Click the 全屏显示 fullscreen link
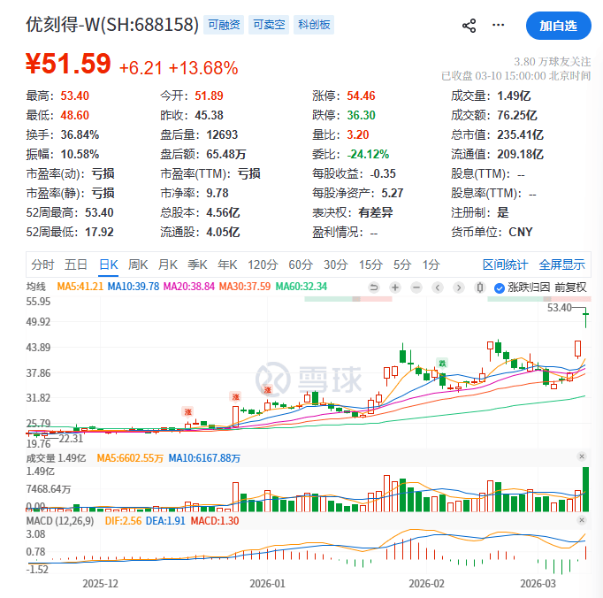The height and width of the screenshot is (598, 603). (561, 264)
